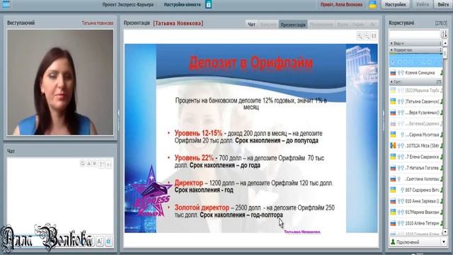Click the Прівіт, Алла Волкова greeting
The height and width of the screenshot is (255, 453).
point(341,5)
